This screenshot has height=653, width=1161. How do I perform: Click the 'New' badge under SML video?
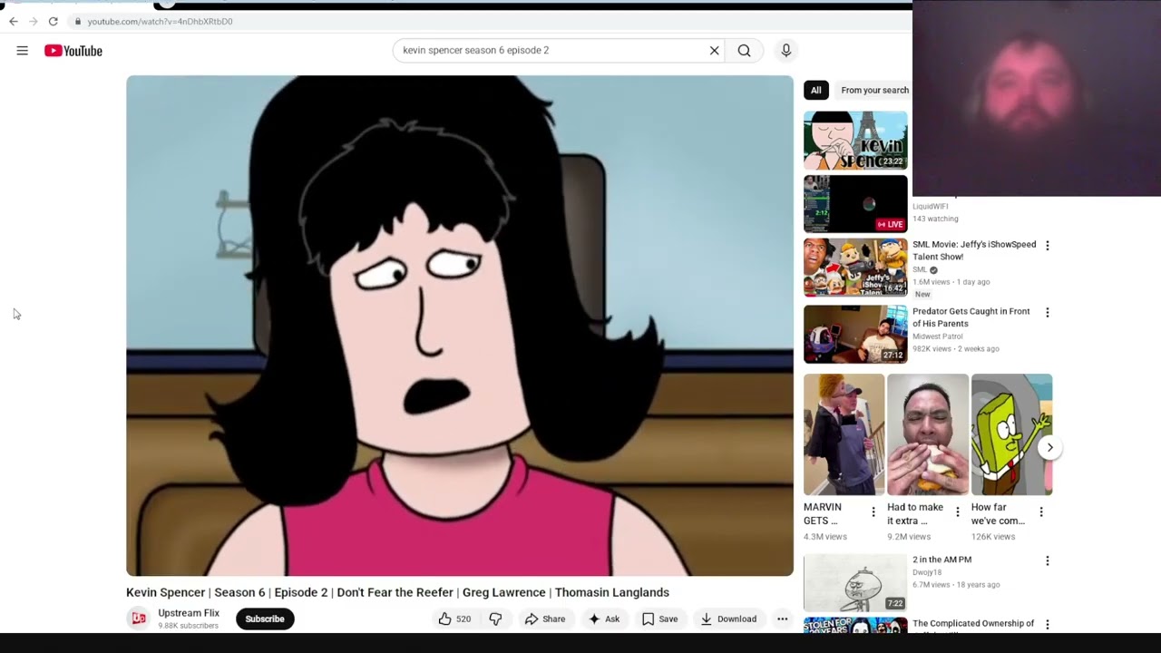click(922, 295)
